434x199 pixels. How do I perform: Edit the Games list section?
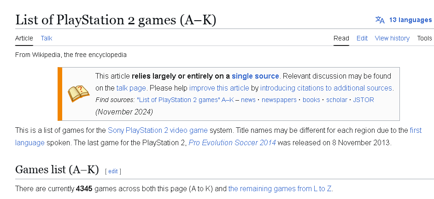[x=113, y=171]
